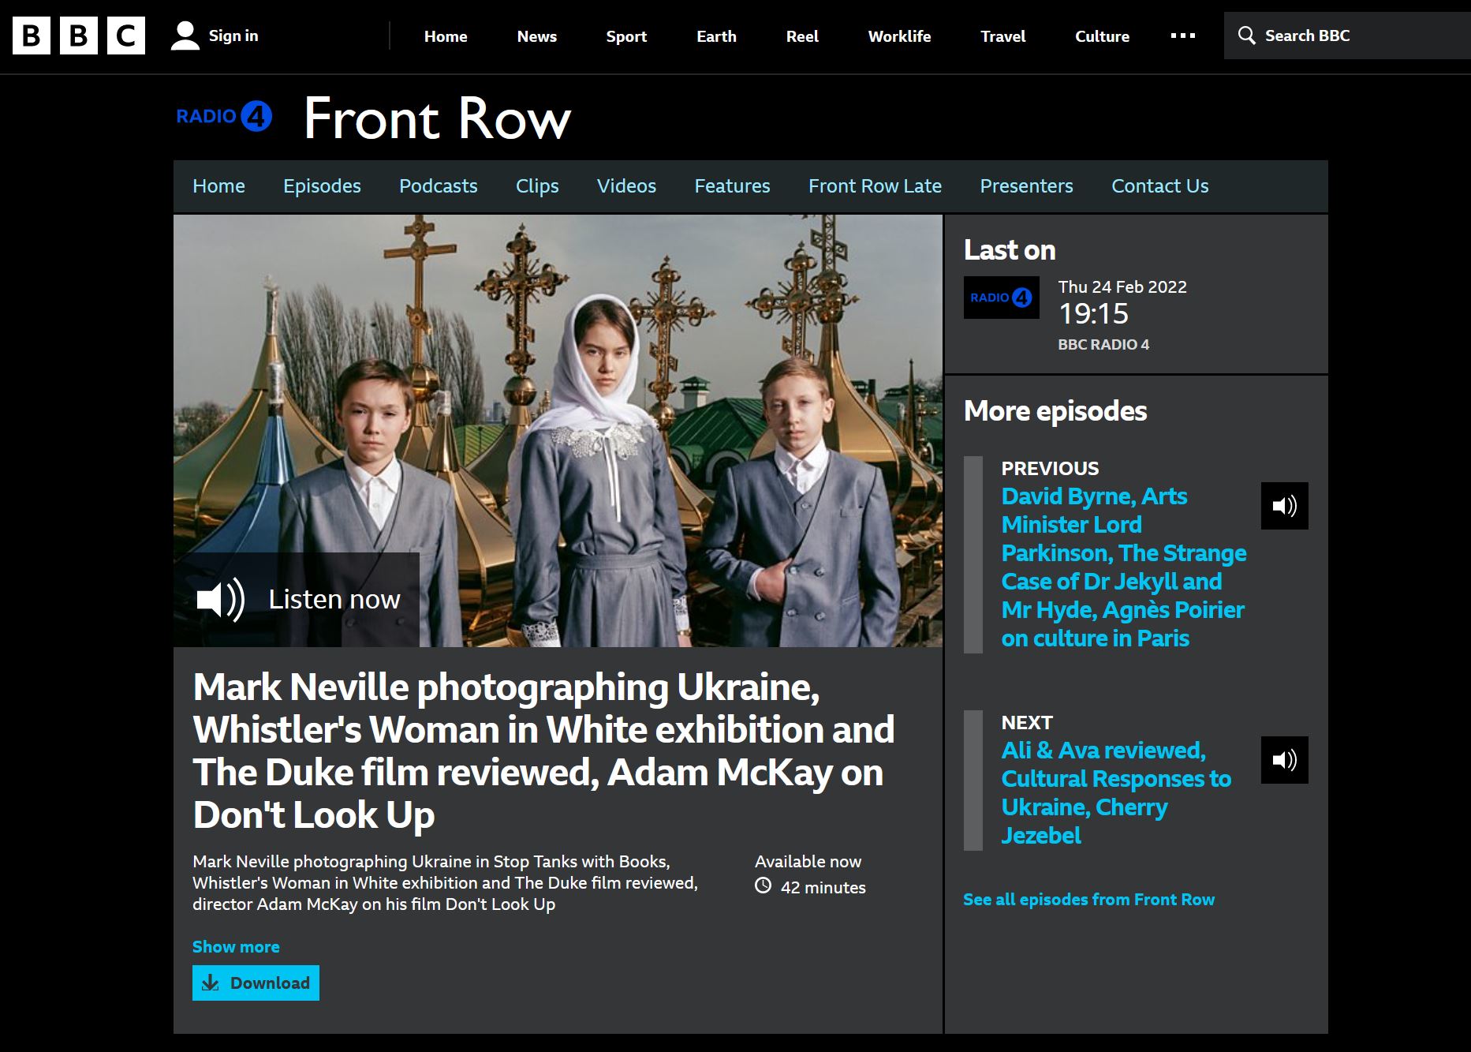Click the Radio 4 logo under Last on
The height and width of the screenshot is (1052, 1471).
pyautogui.click(x=1001, y=298)
